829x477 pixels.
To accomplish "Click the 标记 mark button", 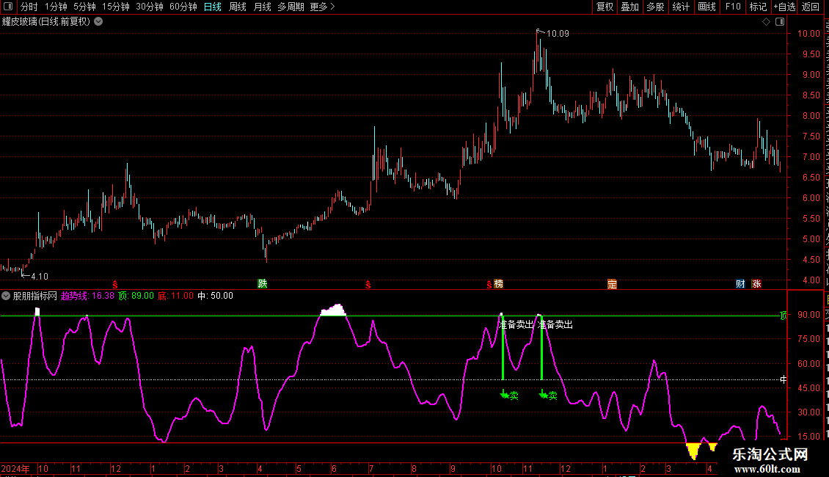I will pyautogui.click(x=758, y=7).
